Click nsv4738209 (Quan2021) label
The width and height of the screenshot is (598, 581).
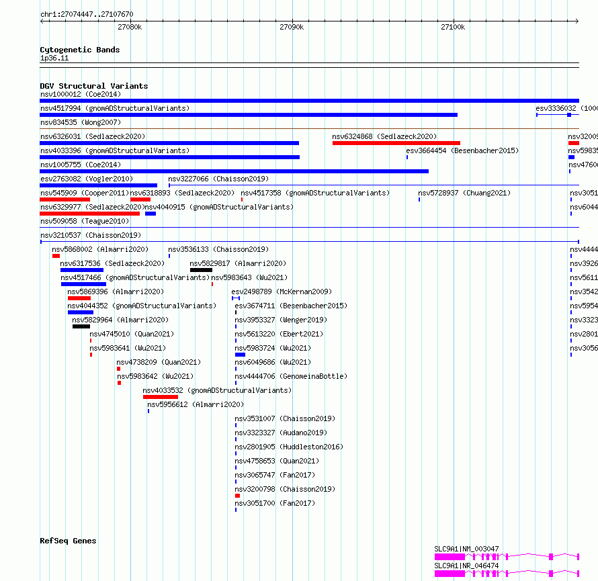159,362
